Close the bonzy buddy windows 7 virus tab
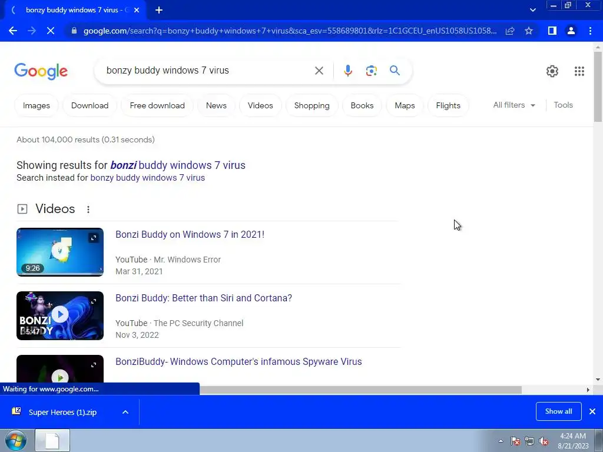This screenshot has width=603, height=452. [137, 10]
